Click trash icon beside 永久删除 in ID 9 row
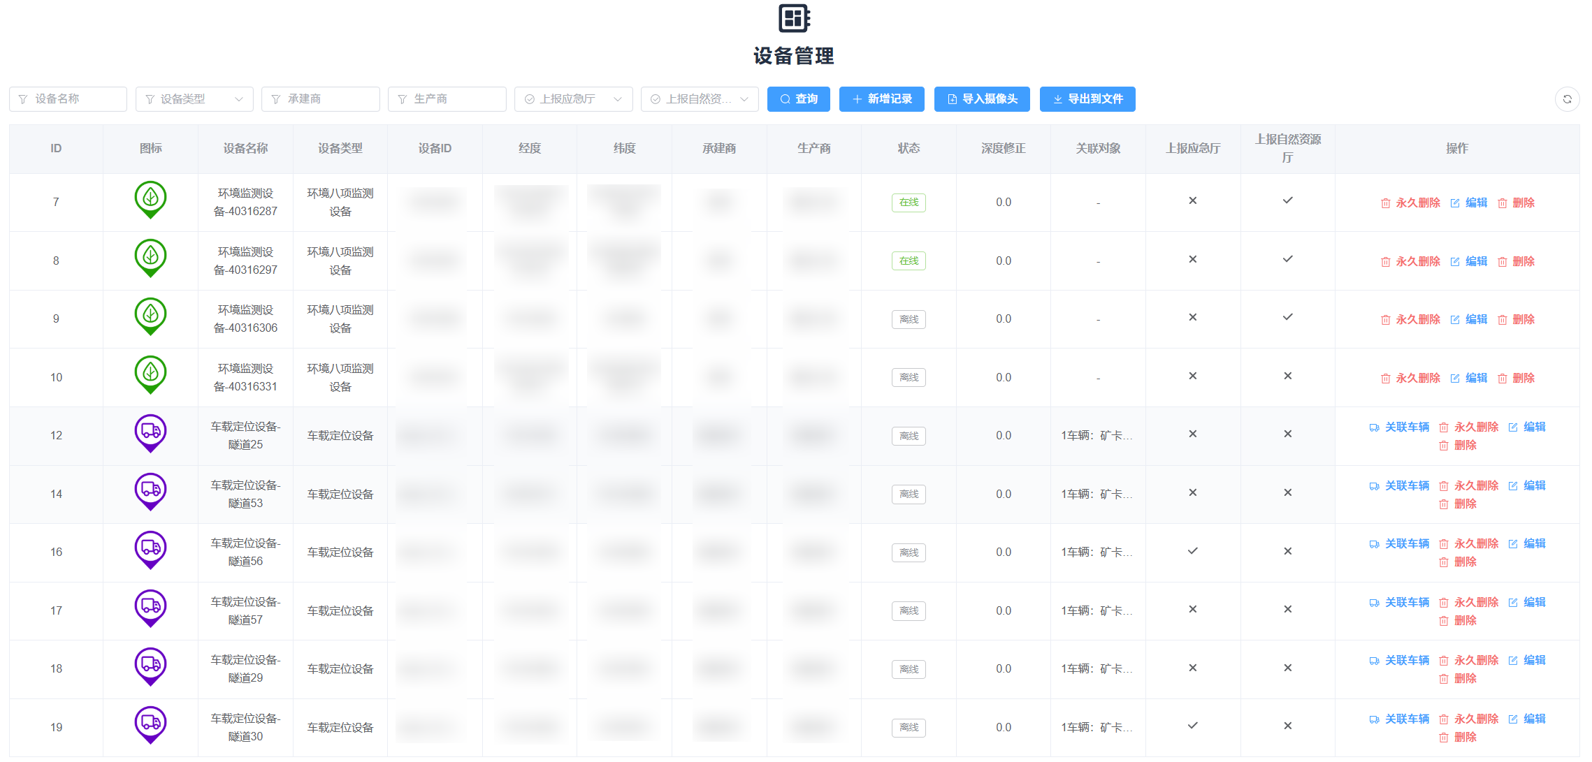Viewport: 1592px width, 762px height. (x=1385, y=320)
